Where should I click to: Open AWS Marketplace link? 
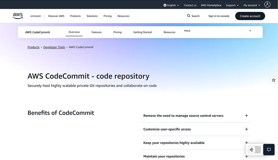[211, 5]
